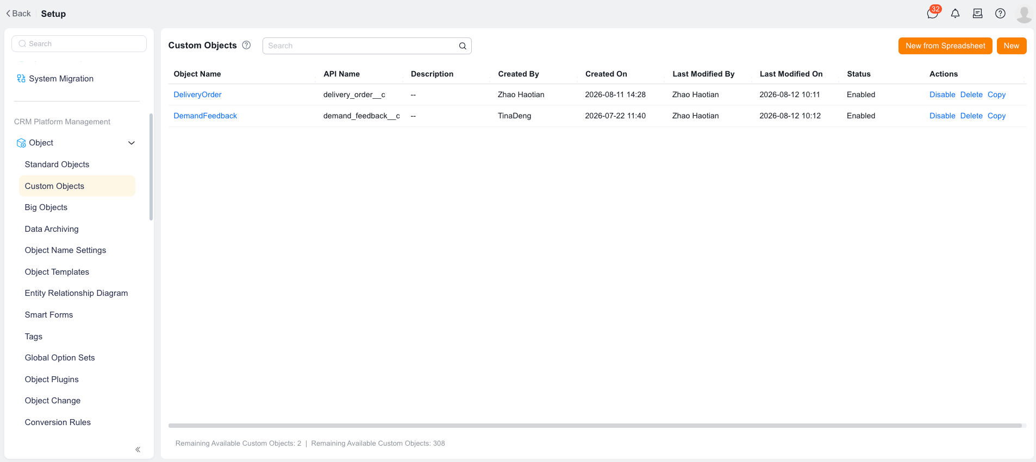This screenshot has height=462, width=1036.
Task: Open Smart Forms
Action: click(49, 315)
